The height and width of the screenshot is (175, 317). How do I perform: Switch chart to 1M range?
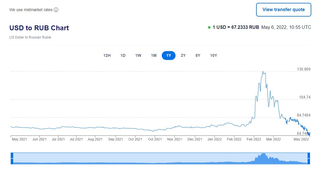pos(154,55)
